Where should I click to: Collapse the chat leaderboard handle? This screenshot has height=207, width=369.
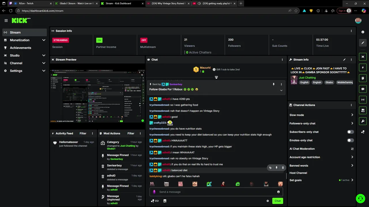(216, 77)
